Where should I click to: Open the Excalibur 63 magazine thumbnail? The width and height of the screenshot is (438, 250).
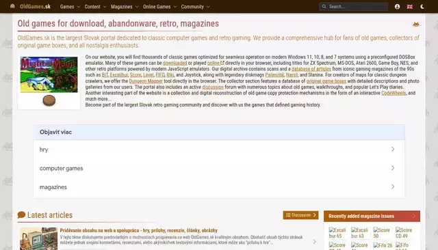[360, 233]
